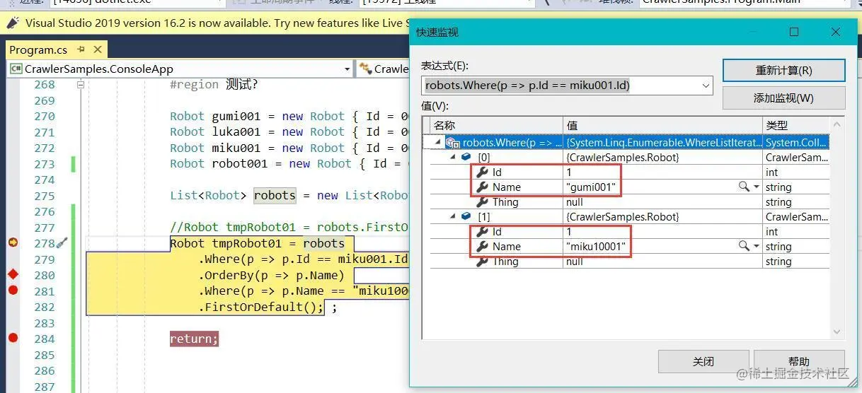Click the quick actions screwdriver icon at line 278
This screenshot has width=862, height=393.
[62, 243]
